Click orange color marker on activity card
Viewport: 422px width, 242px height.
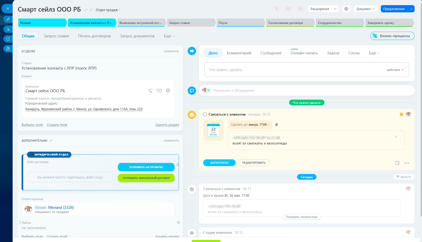[401, 114]
